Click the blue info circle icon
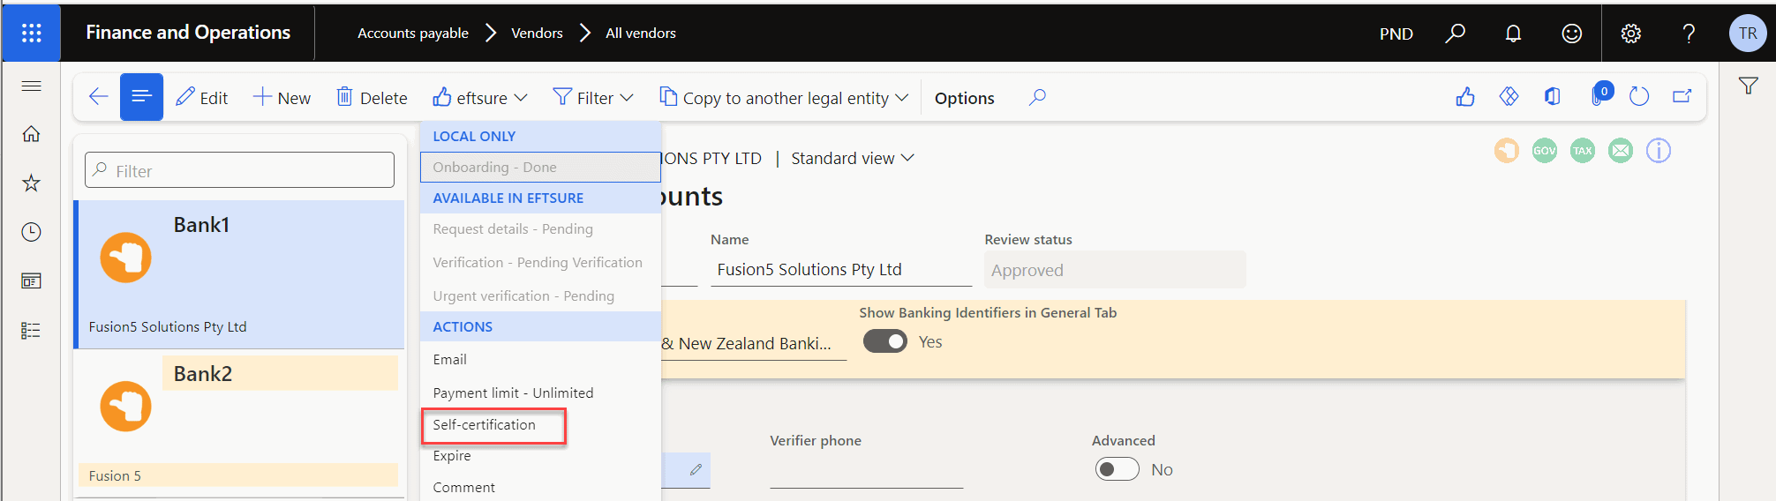 click(1659, 151)
